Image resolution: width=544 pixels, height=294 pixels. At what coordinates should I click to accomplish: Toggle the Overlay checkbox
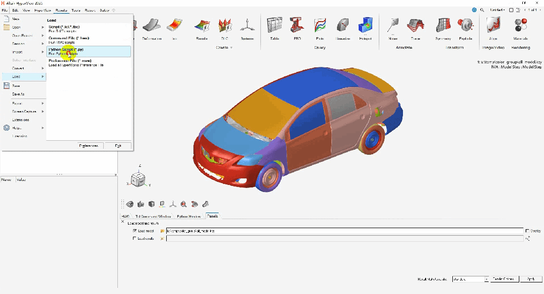point(527,231)
